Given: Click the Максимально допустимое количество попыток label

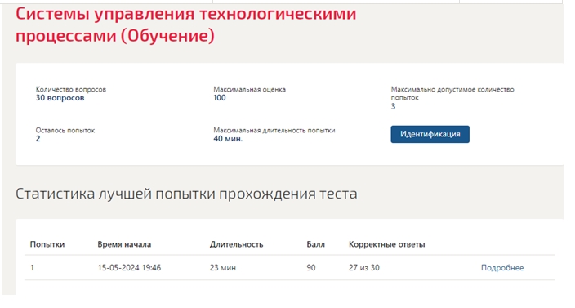Looking at the screenshot, I should tap(452, 93).
